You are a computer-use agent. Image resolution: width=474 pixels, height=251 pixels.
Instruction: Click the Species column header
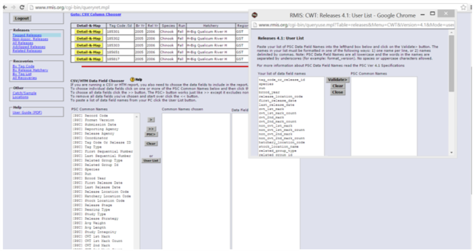168,26
